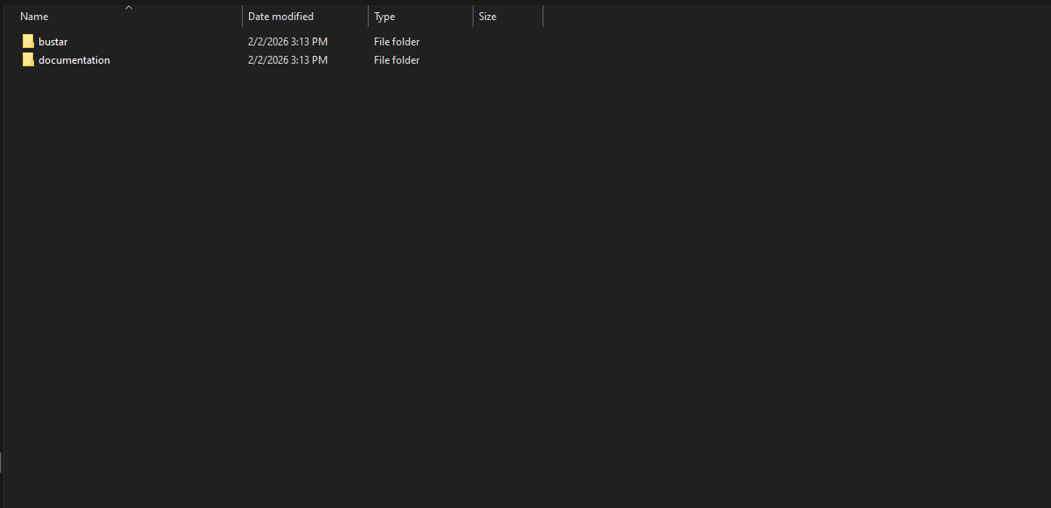Click divider between Date modified and Type
Screen dimensions: 1051x508
click(x=368, y=17)
